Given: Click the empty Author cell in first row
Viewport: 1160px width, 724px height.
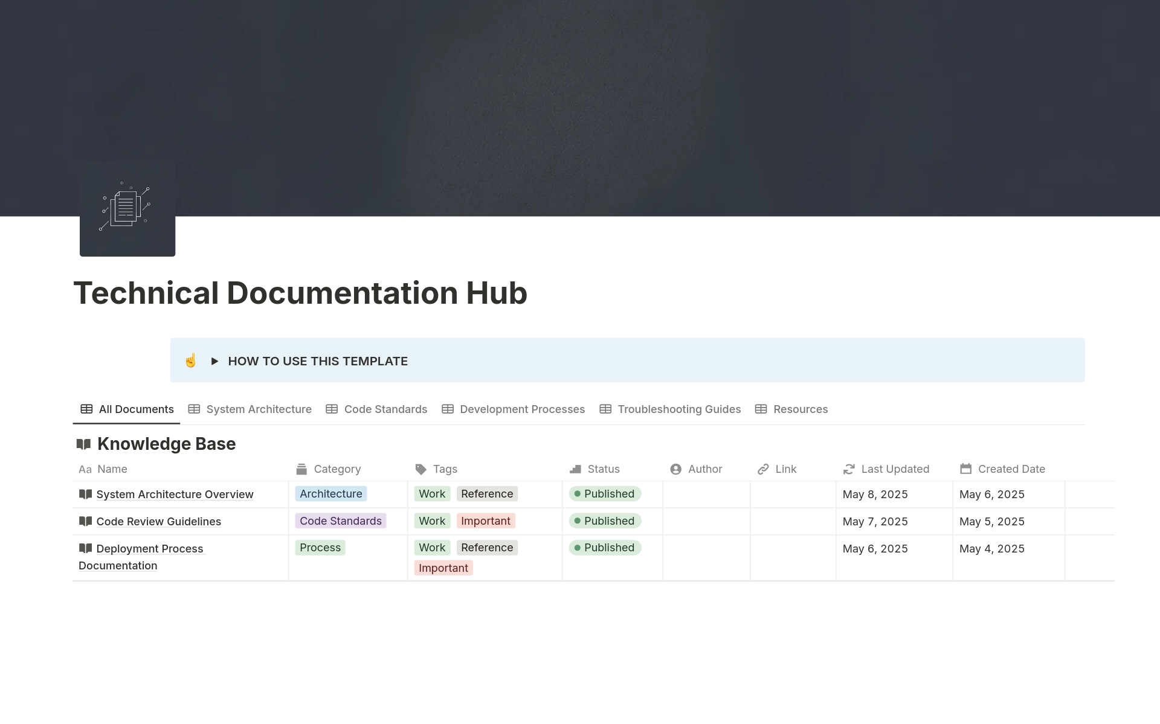Looking at the screenshot, I should pyautogui.click(x=706, y=495).
